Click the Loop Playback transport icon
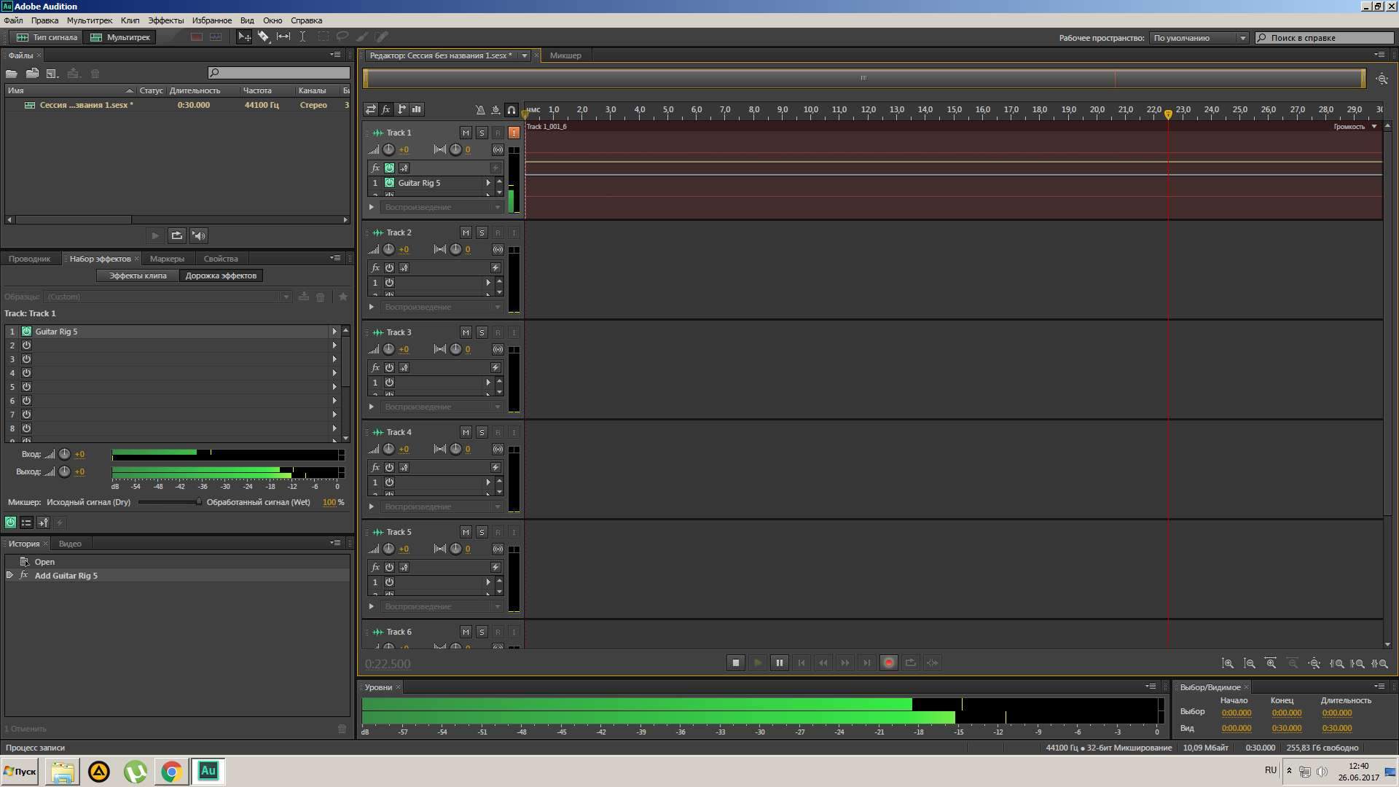This screenshot has width=1399, height=787. click(x=910, y=663)
